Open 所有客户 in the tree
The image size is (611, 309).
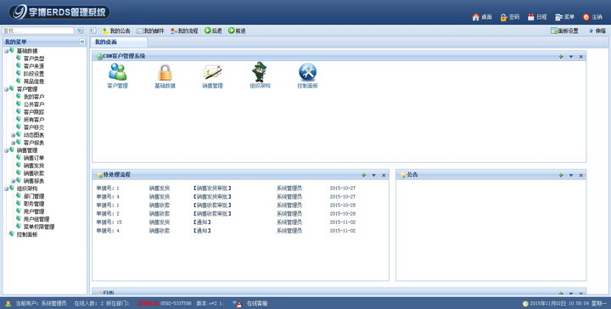33,120
